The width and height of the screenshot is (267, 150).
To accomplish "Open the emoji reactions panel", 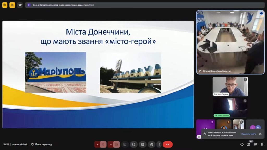I will (134, 144).
